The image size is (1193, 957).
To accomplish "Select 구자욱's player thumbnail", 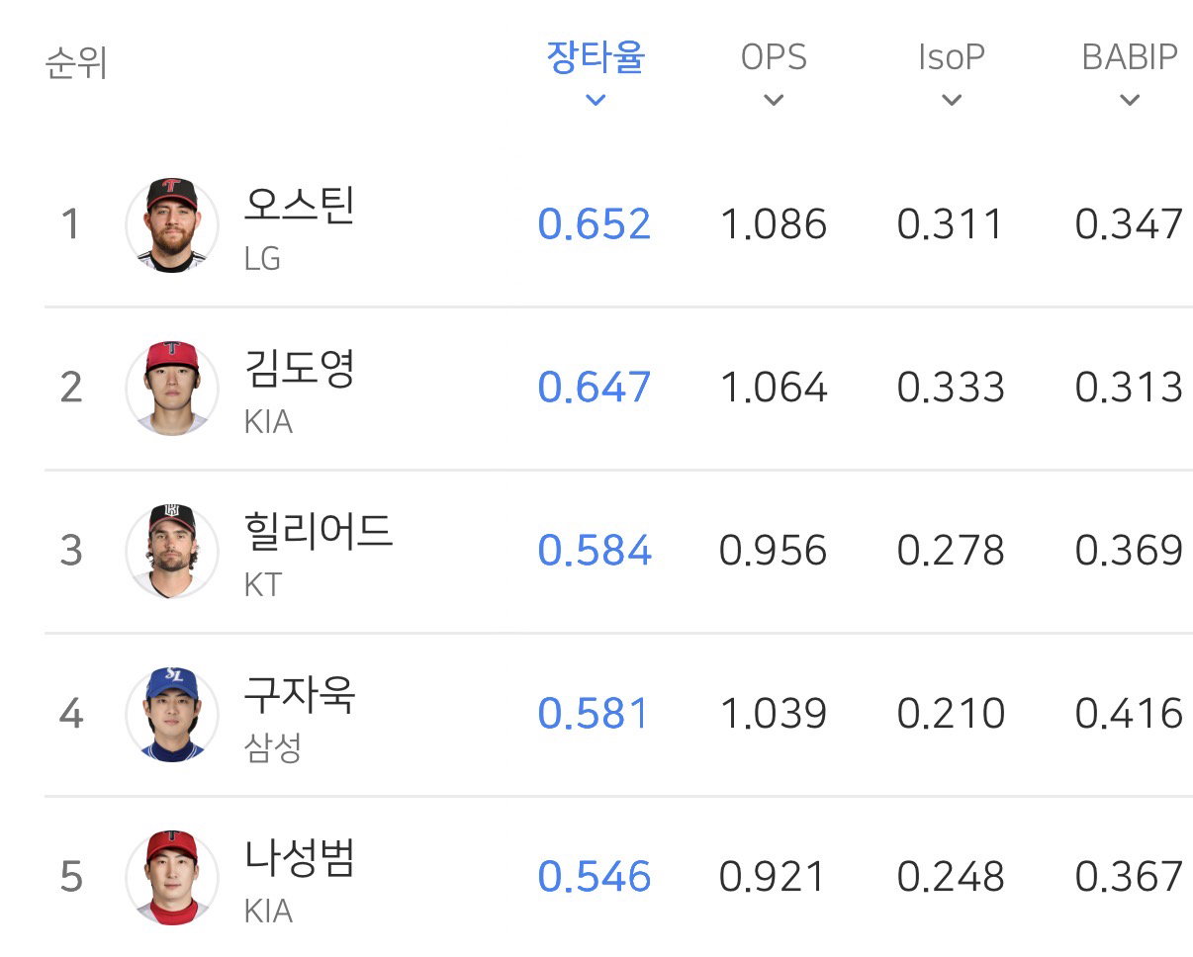I will pos(172,715).
